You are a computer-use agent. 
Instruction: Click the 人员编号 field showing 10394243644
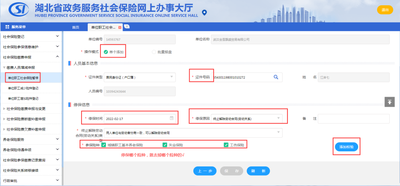click(140, 91)
